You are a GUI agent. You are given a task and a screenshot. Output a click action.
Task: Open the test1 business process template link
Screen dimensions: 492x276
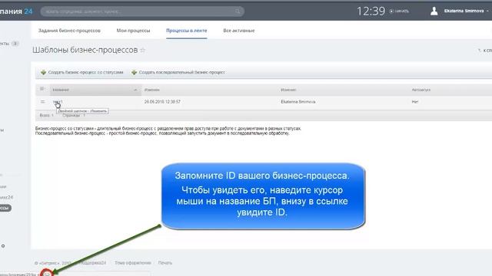point(58,102)
